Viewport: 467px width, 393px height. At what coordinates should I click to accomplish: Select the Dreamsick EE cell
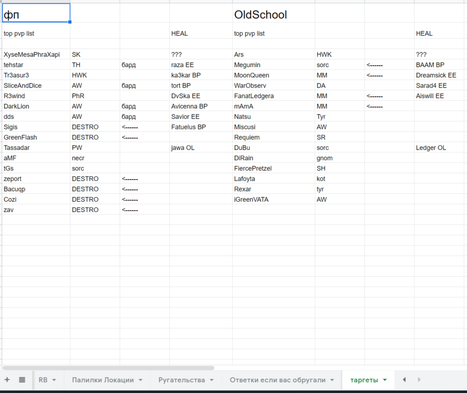(x=436, y=75)
